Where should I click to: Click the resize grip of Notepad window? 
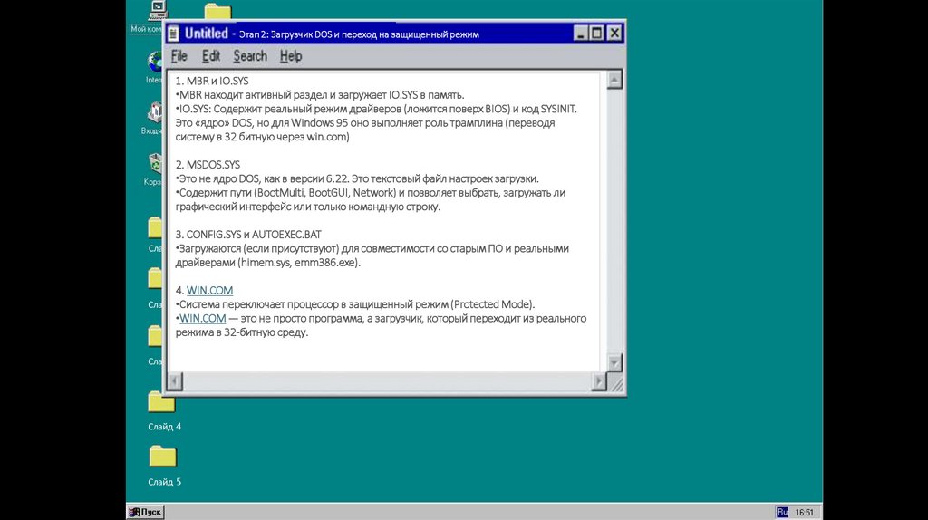(615, 384)
